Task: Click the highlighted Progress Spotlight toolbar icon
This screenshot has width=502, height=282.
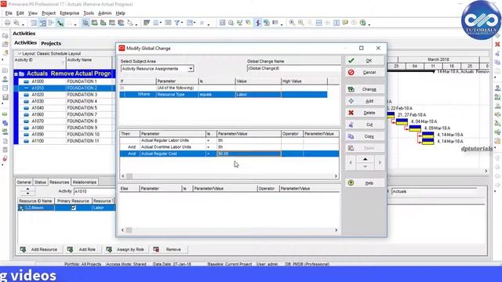Action: [257, 23]
